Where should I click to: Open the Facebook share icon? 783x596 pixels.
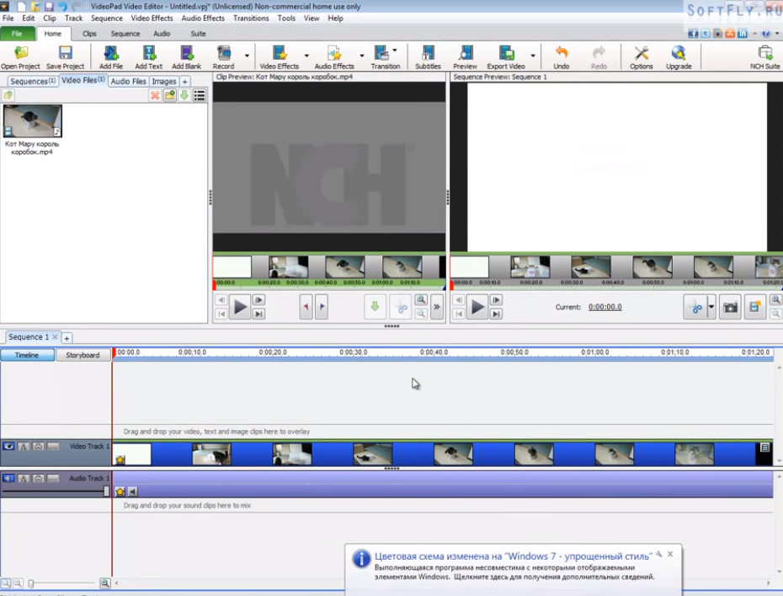693,34
